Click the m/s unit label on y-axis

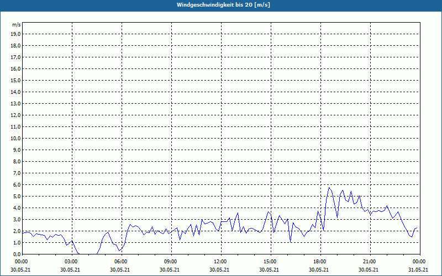(x=17, y=25)
